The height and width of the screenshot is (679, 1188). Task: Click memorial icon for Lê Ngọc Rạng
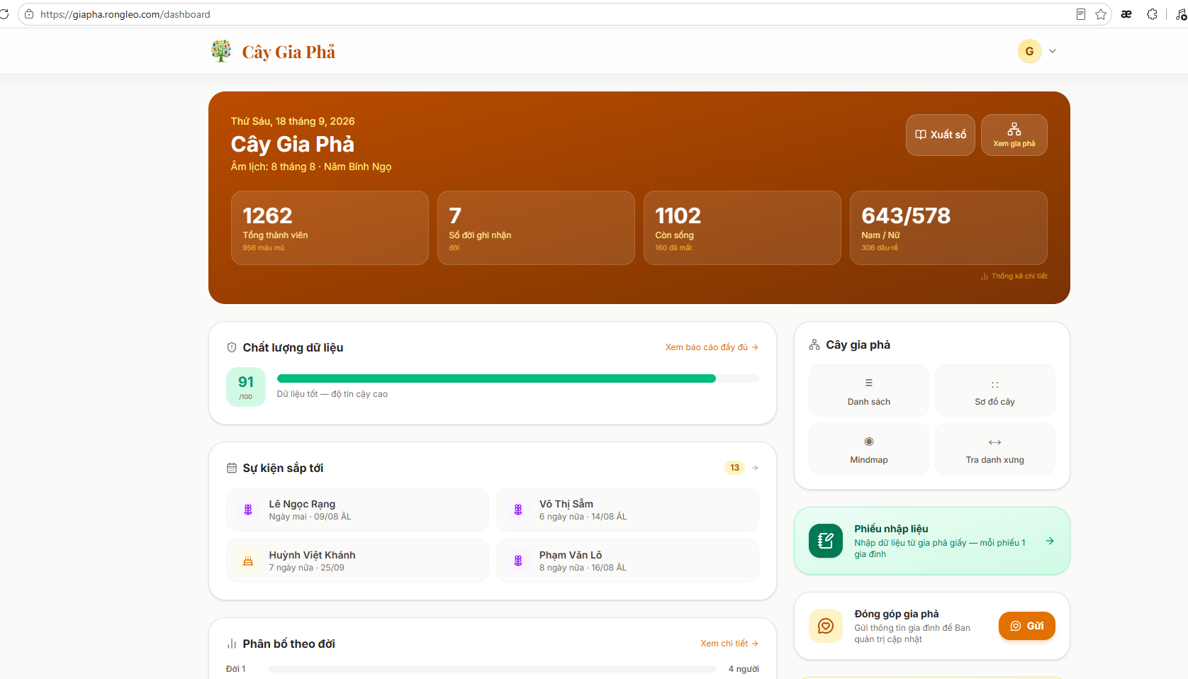[x=248, y=510]
